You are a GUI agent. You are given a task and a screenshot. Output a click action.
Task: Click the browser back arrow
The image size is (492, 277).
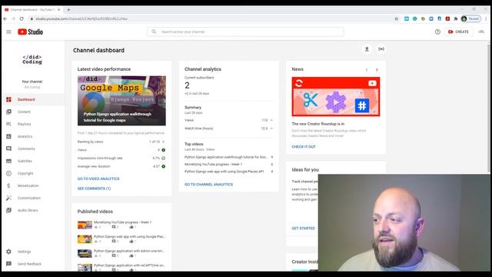pos(5,18)
